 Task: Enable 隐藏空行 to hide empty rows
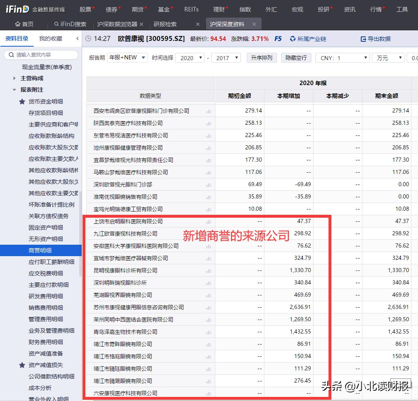pos(296,58)
